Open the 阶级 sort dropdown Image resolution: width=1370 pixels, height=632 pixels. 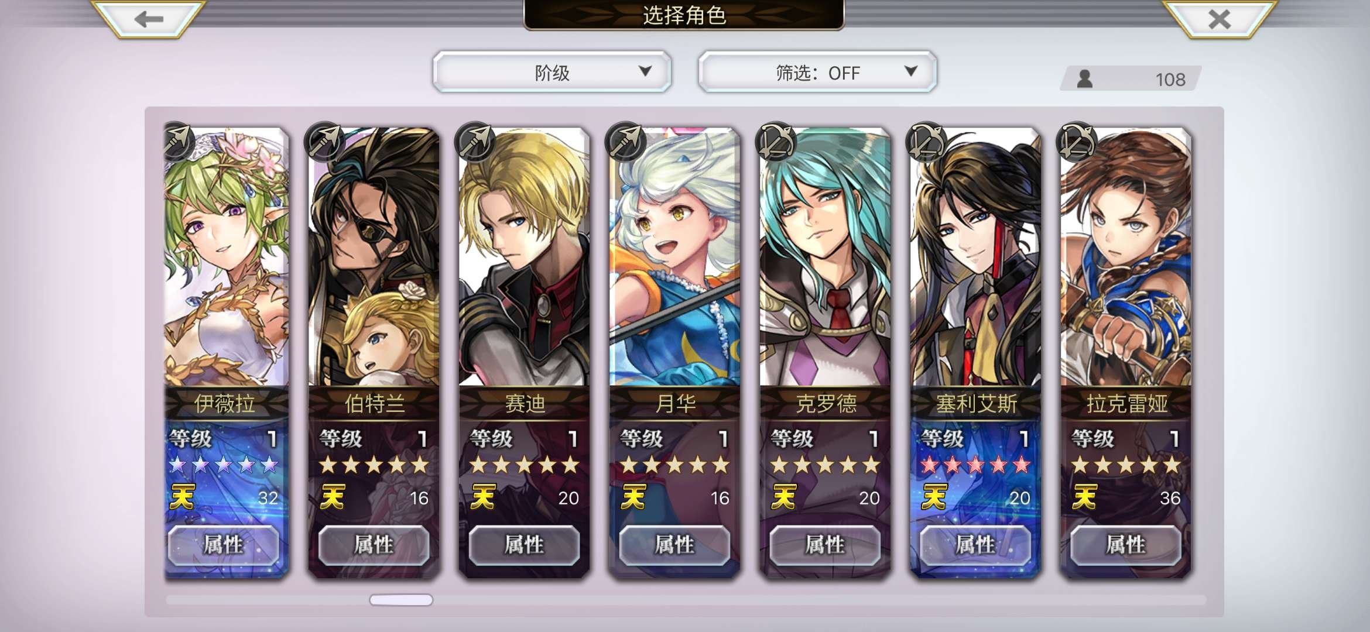(552, 72)
